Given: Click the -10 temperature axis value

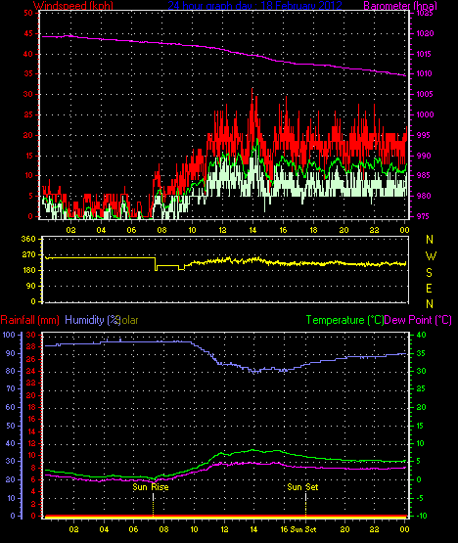Looking at the screenshot, I should click(x=421, y=516).
